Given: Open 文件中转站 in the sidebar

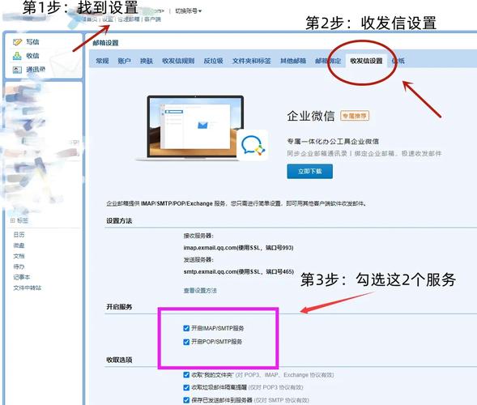Looking at the screenshot, I should [x=27, y=288].
